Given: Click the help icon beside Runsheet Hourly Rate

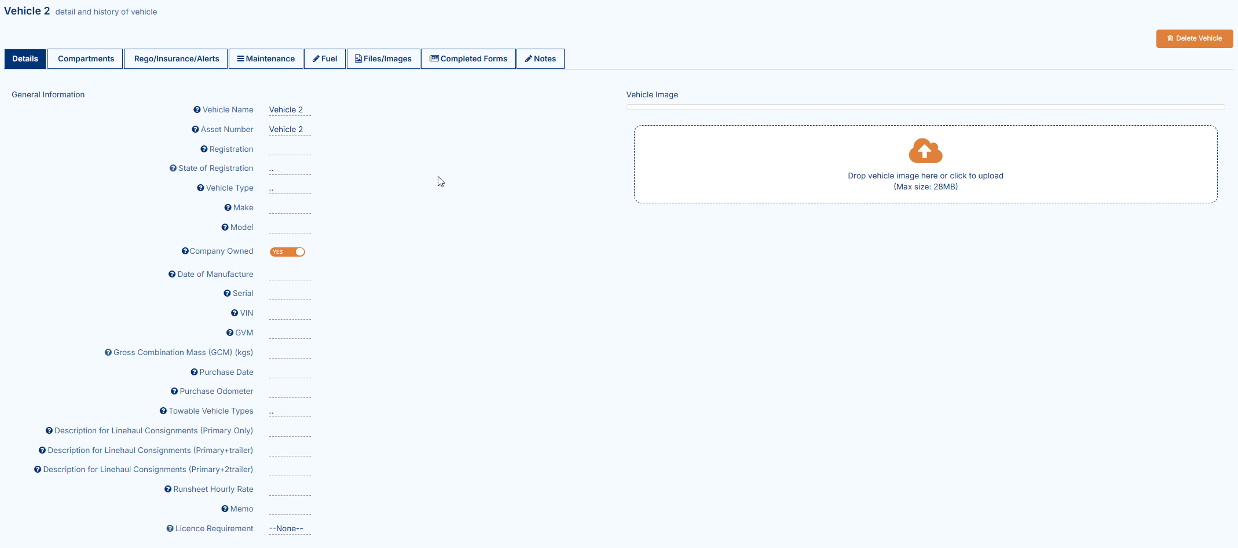Looking at the screenshot, I should [x=168, y=489].
